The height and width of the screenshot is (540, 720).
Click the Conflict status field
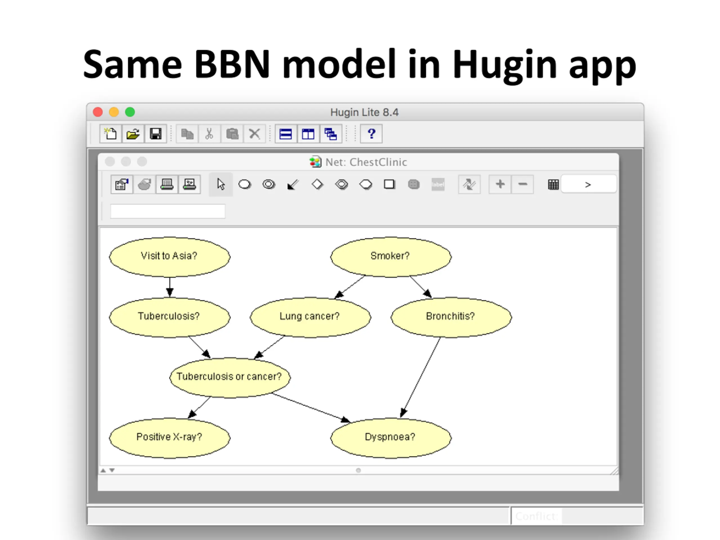point(577,516)
